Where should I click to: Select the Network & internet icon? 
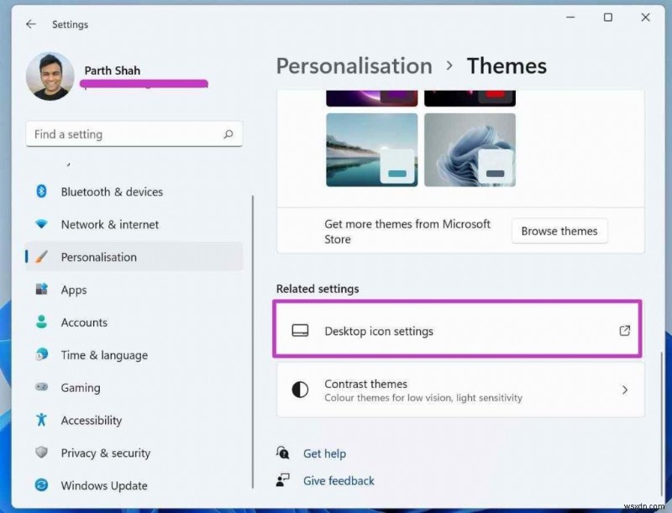[109, 224]
